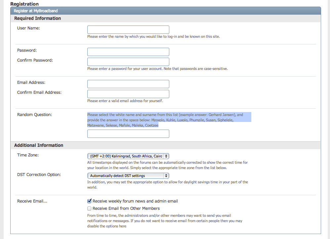330x239 pixels.
Task: Click the 'Please enter a valid email address' hint
Action: click(125, 101)
